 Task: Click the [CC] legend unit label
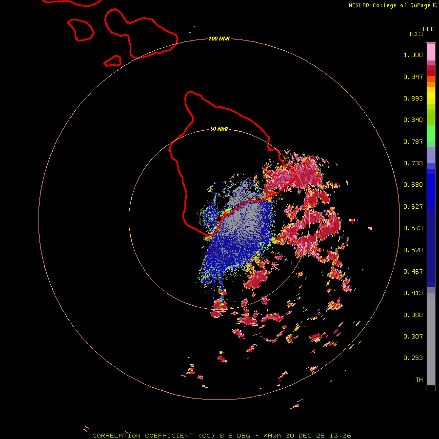tap(416, 34)
